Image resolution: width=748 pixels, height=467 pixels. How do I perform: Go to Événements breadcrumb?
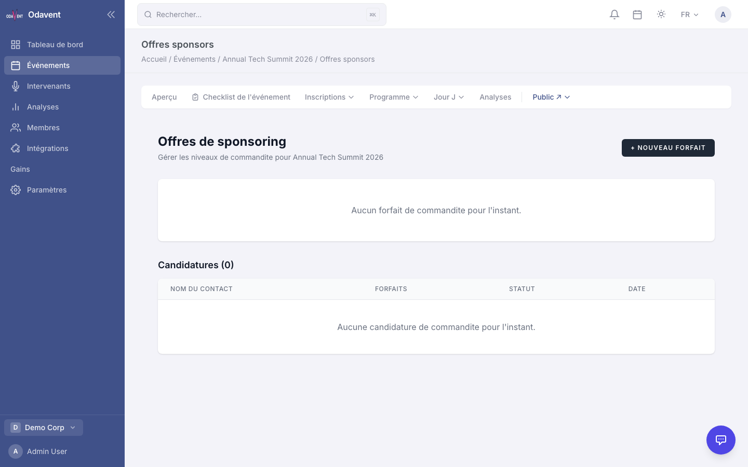click(x=194, y=59)
